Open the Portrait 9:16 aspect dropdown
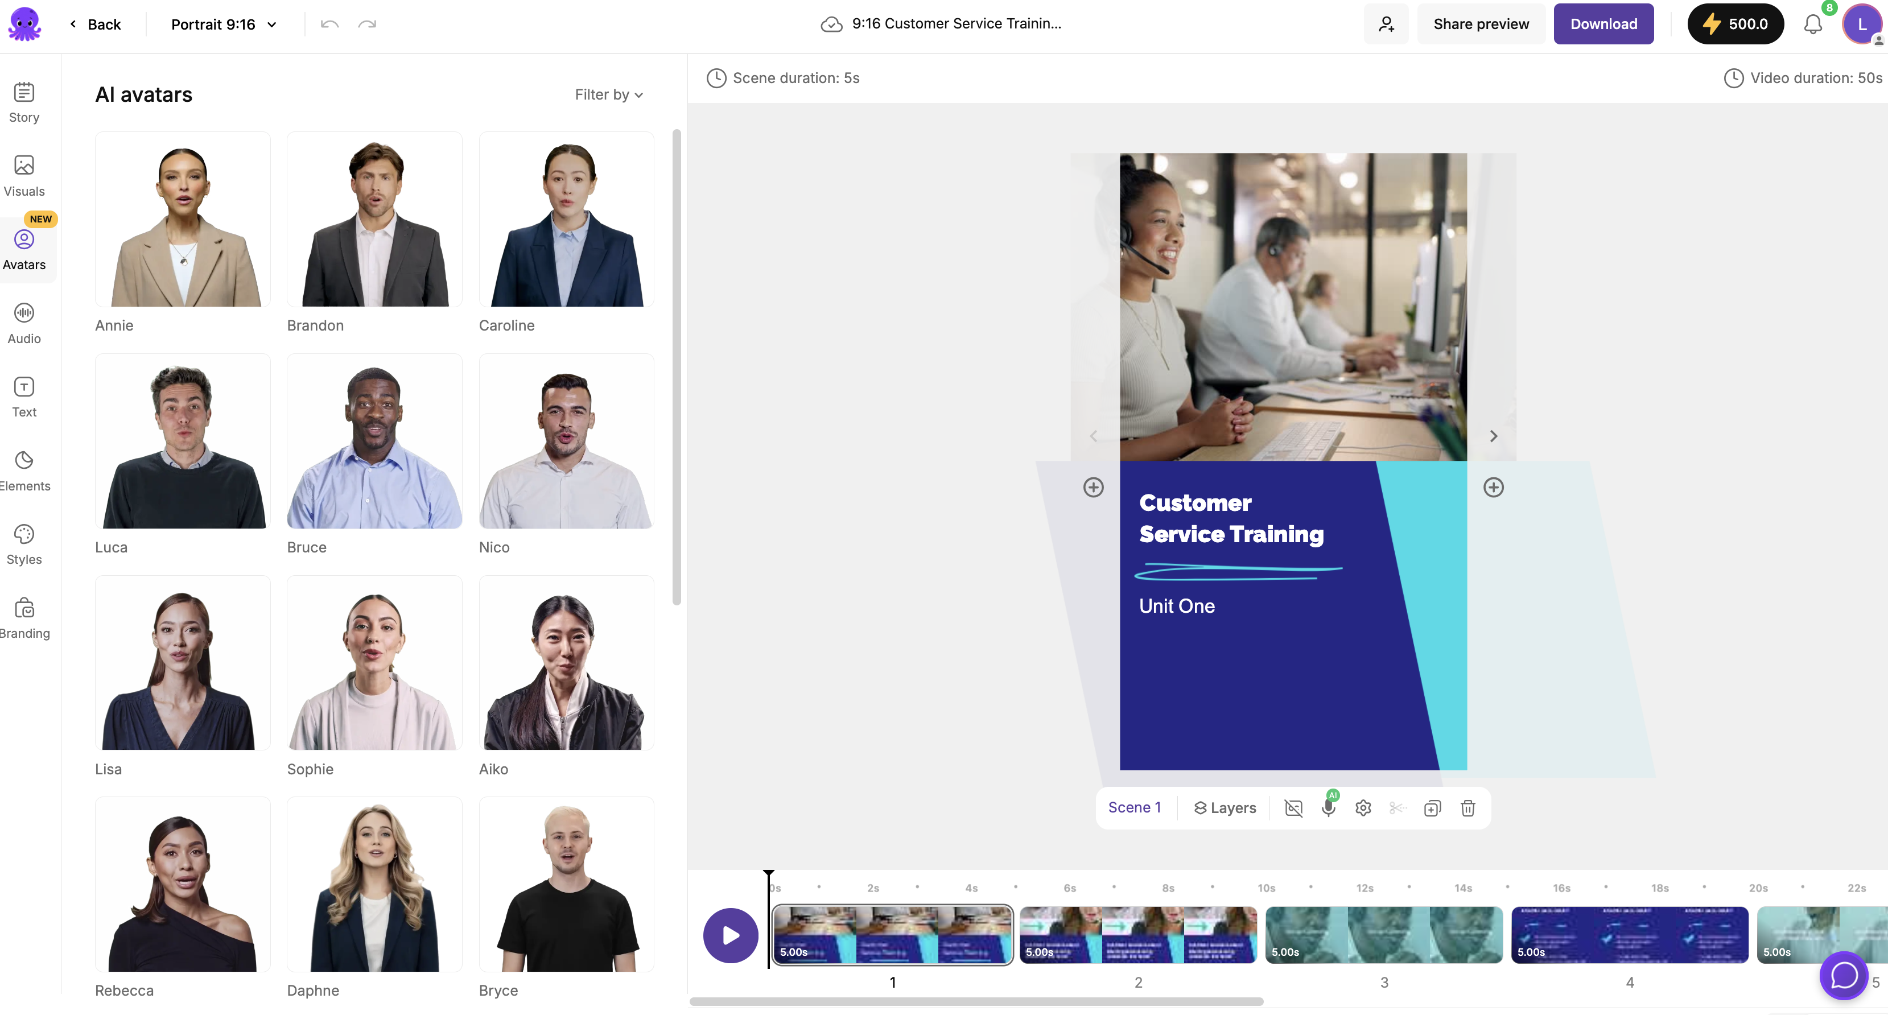Image resolution: width=1888 pixels, height=1015 pixels. click(x=224, y=24)
